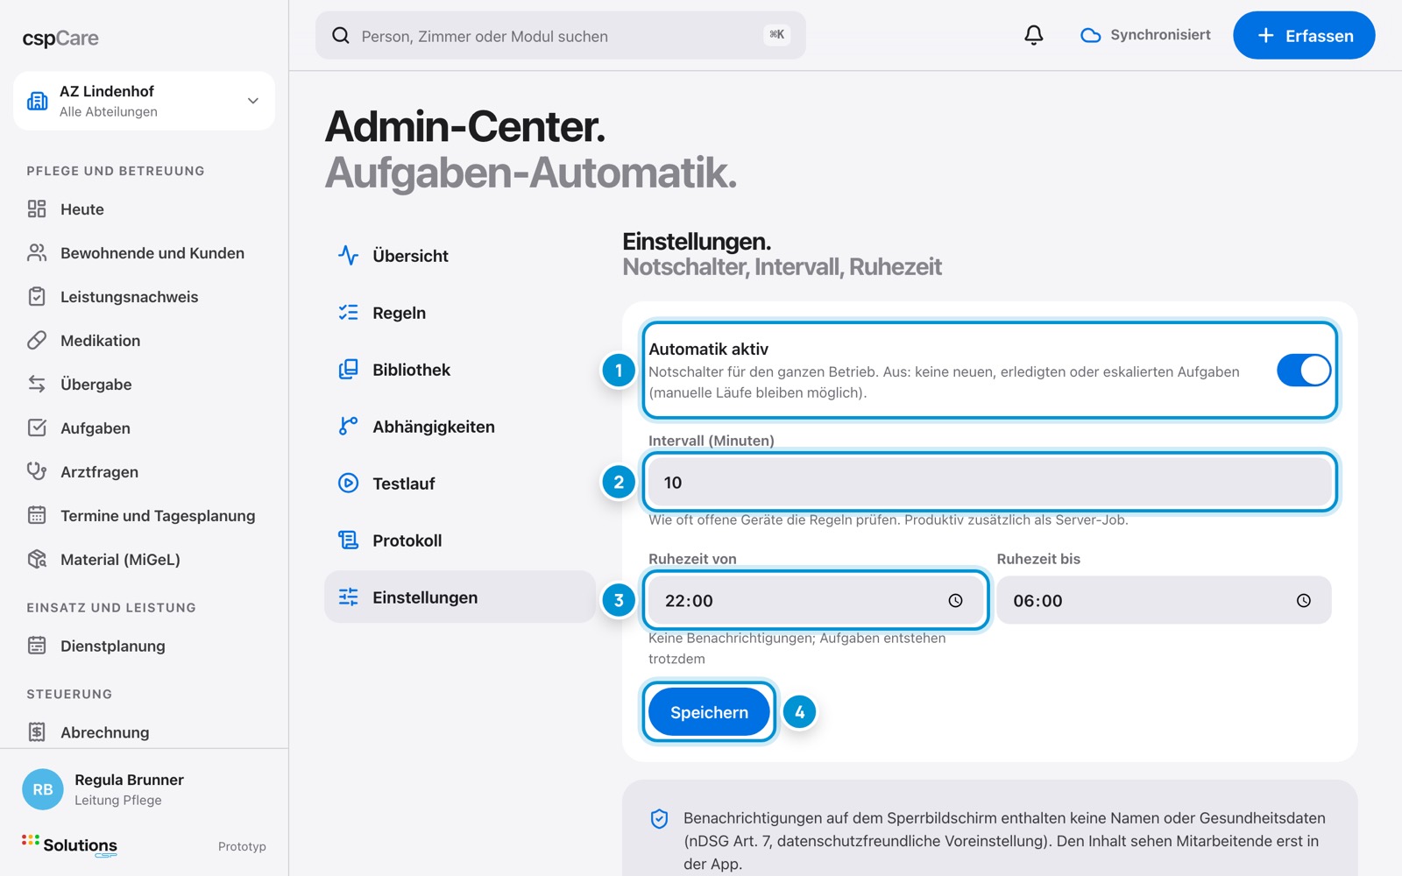Viewport: 1402px width, 876px height.
Task: Click the Übergabe arrows icon
Action: (x=37, y=384)
